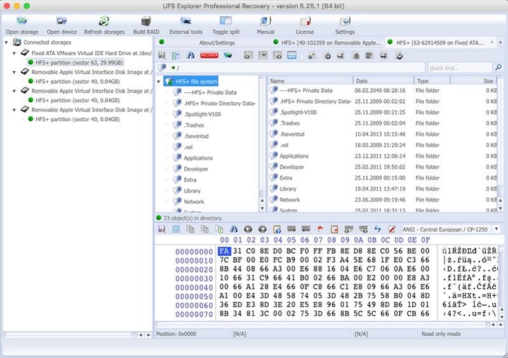508x358 pixels.
Task: Open the tab overflow arrow at tab bar end
Action: pos(500,43)
